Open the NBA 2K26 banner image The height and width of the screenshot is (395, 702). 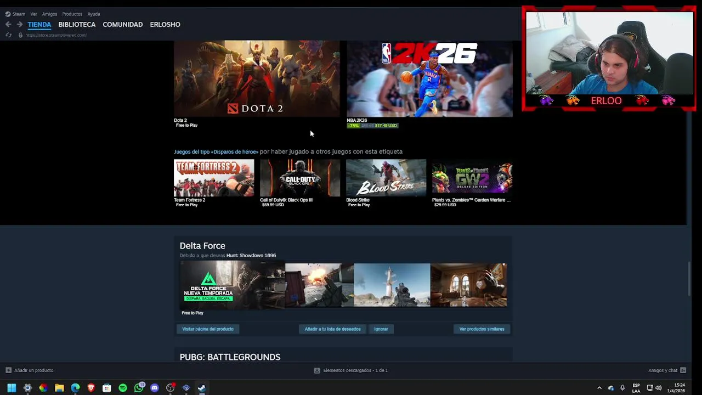429,78
